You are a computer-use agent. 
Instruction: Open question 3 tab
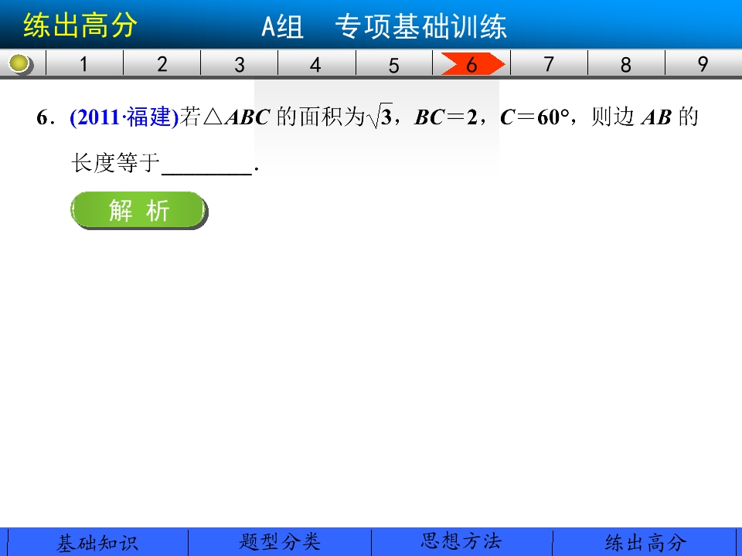(240, 64)
